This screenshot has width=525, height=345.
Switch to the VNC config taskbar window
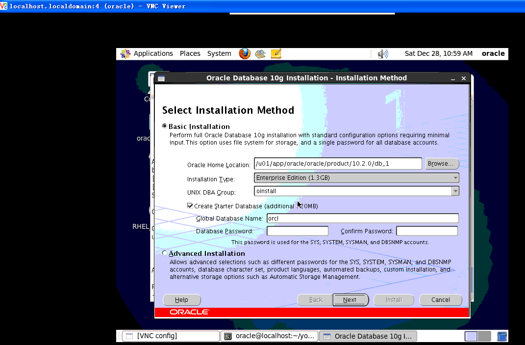coord(171,336)
